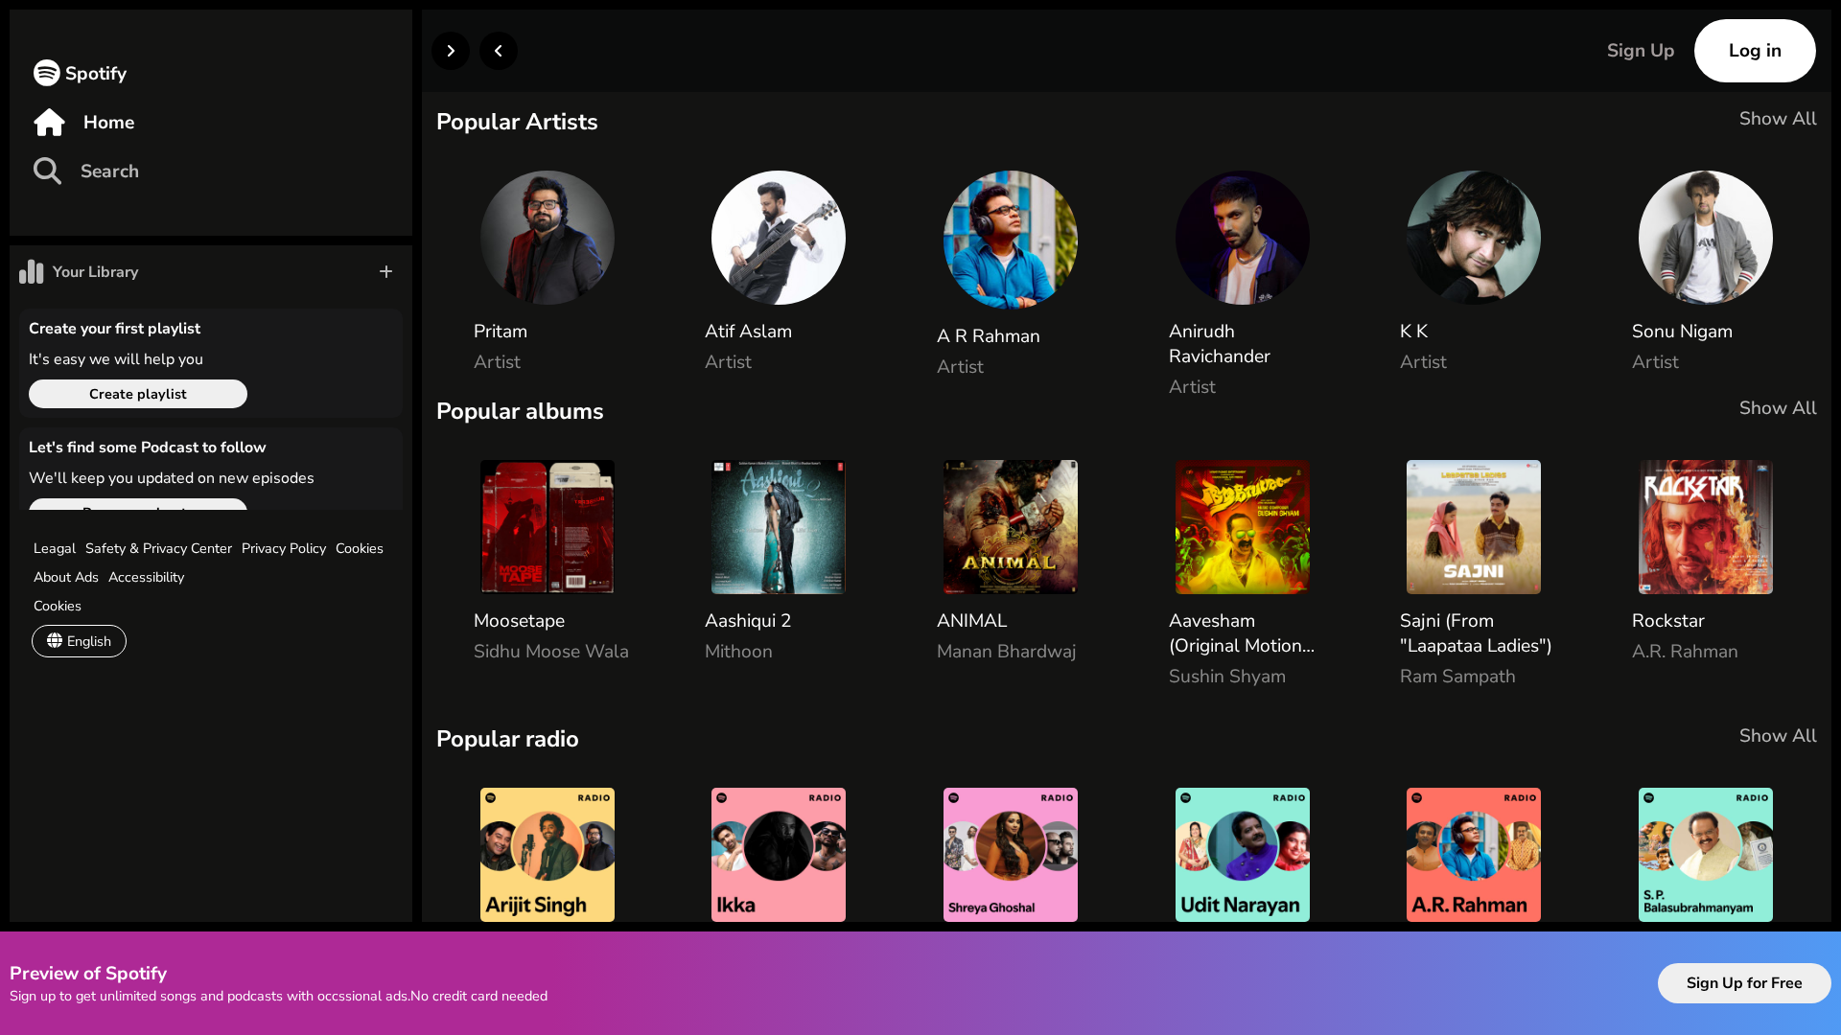Open the Leagal footer link
The height and width of the screenshot is (1035, 1841).
click(x=55, y=548)
